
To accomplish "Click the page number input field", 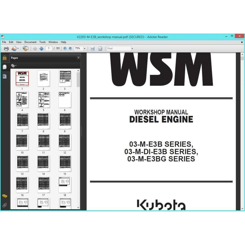I will pos(49,48).
